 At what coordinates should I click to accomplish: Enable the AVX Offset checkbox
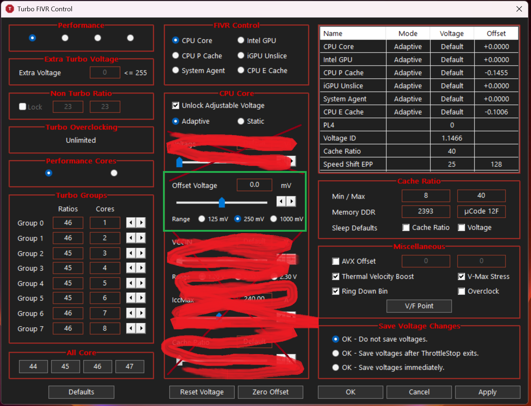[x=336, y=261]
